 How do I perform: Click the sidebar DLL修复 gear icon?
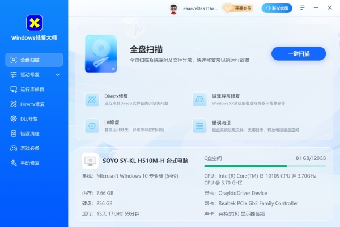pyautogui.click(x=14, y=119)
